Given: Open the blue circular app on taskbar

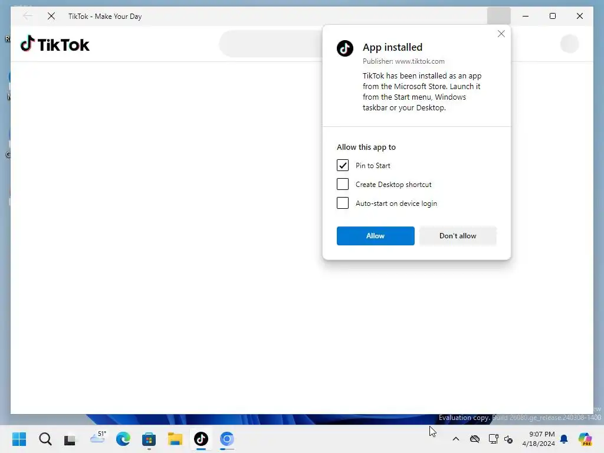Looking at the screenshot, I should click(x=227, y=439).
